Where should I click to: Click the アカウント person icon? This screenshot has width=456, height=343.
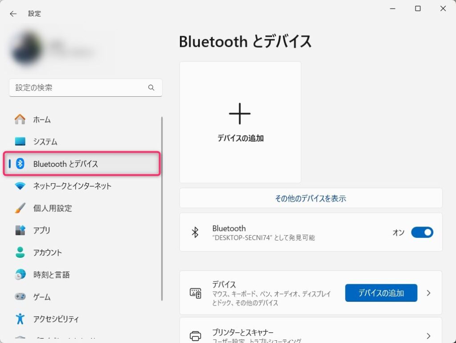click(x=20, y=252)
